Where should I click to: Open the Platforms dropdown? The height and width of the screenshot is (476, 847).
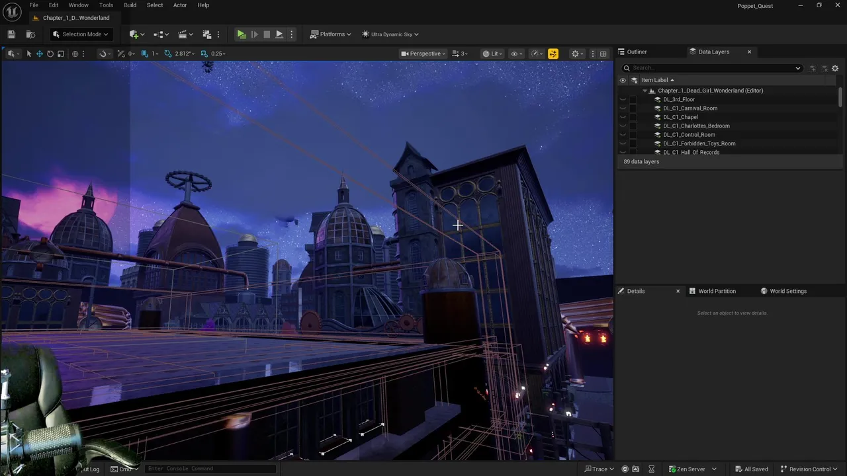(x=330, y=34)
